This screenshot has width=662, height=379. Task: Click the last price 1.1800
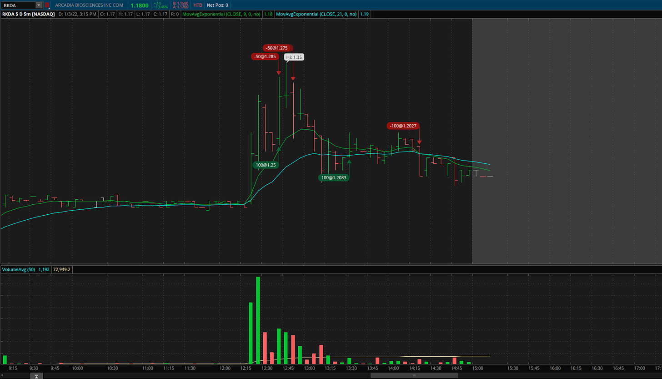(x=139, y=5)
